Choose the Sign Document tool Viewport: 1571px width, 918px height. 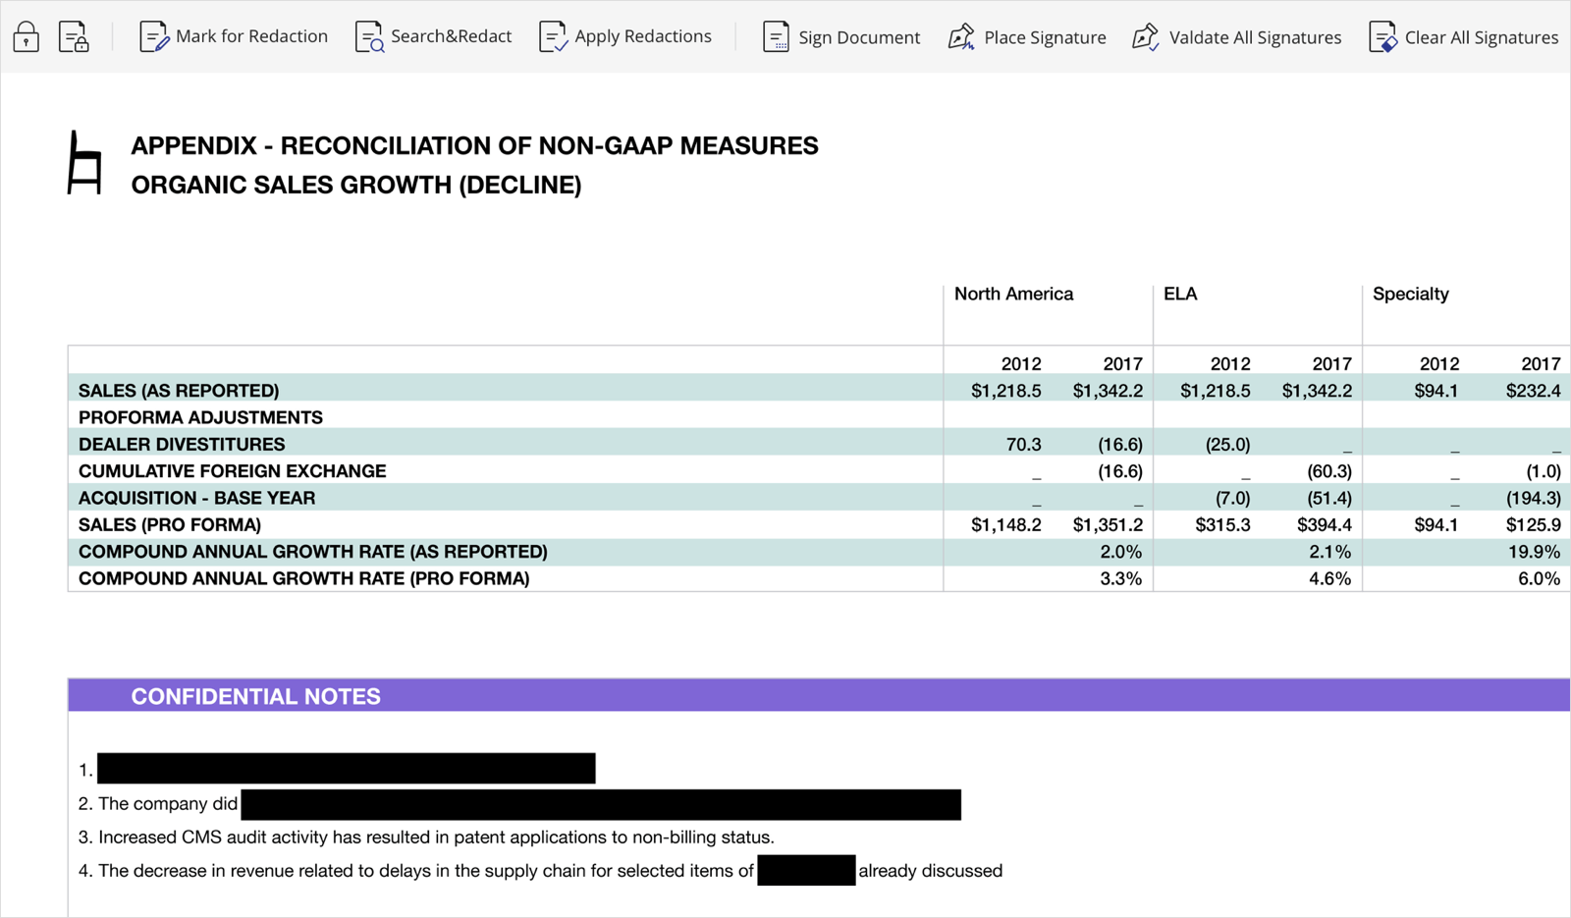[841, 37]
